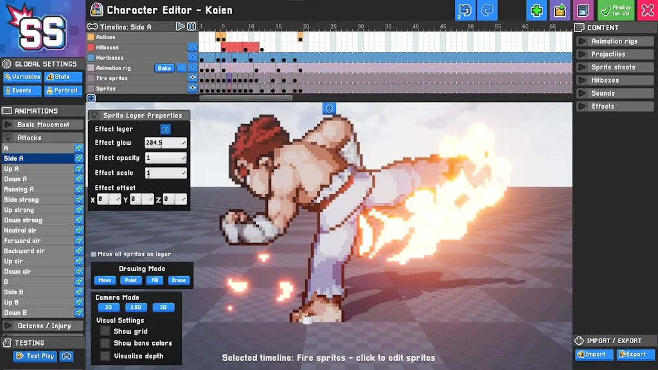Export the character data
Image resolution: width=658 pixels, height=370 pixels.
(x=635, y=354)
